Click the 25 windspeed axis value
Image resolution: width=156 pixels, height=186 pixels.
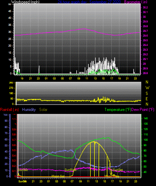pyautogui.click(x=10, y=39)
